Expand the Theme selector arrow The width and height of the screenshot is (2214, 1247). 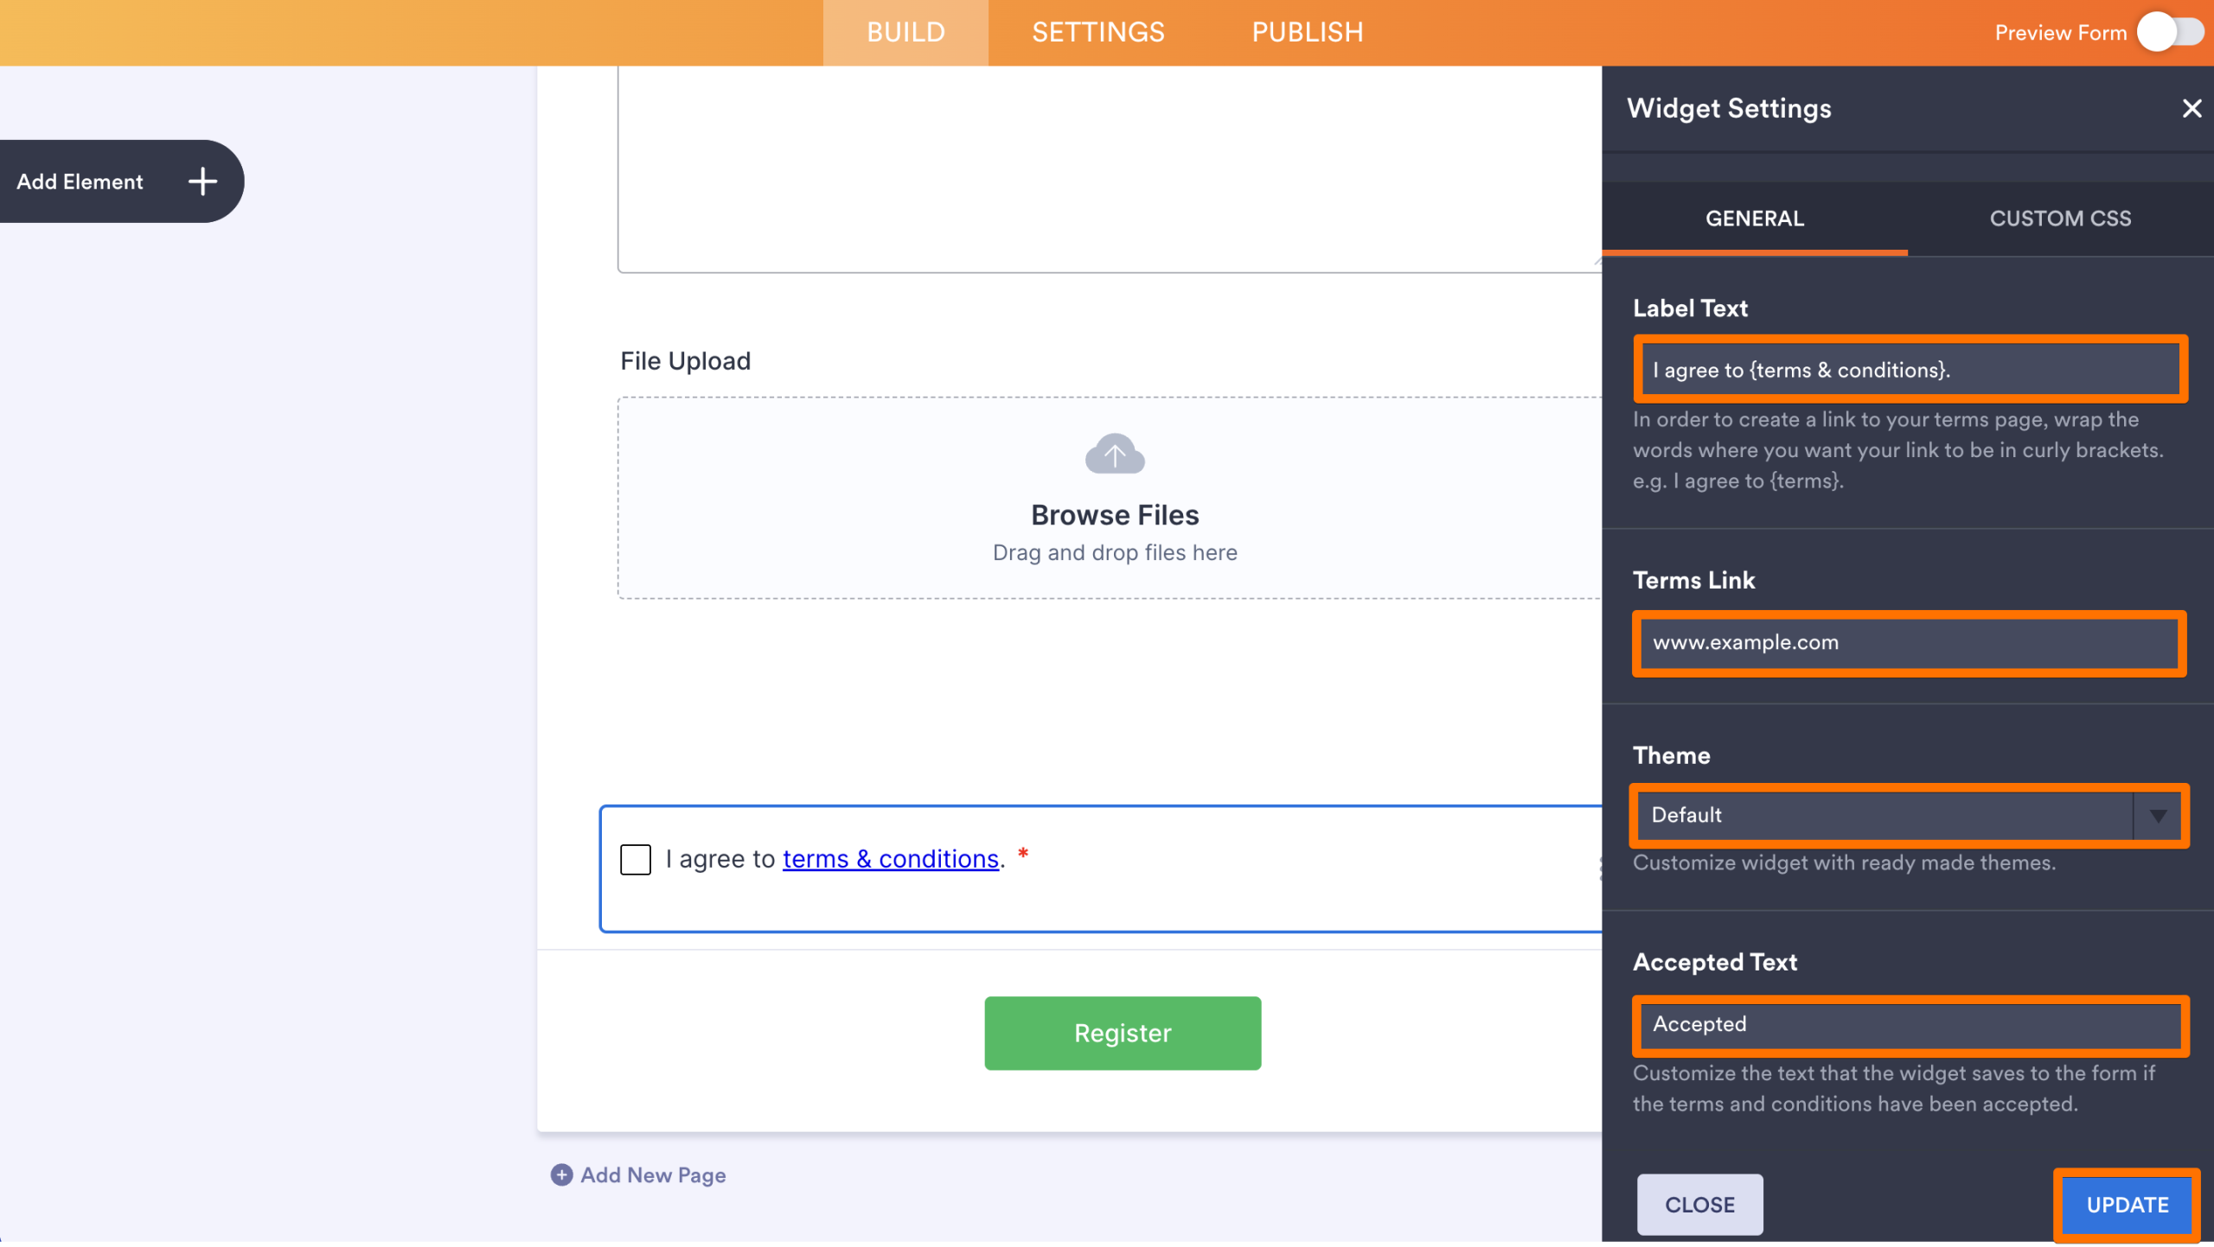coord(2158,815)
